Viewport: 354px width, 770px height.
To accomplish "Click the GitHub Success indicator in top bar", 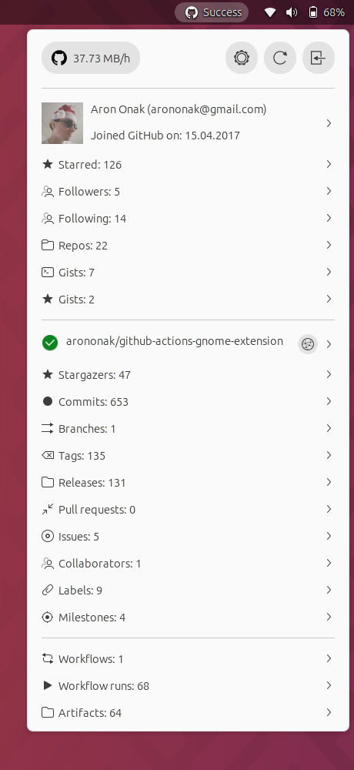I will (212, 12).
